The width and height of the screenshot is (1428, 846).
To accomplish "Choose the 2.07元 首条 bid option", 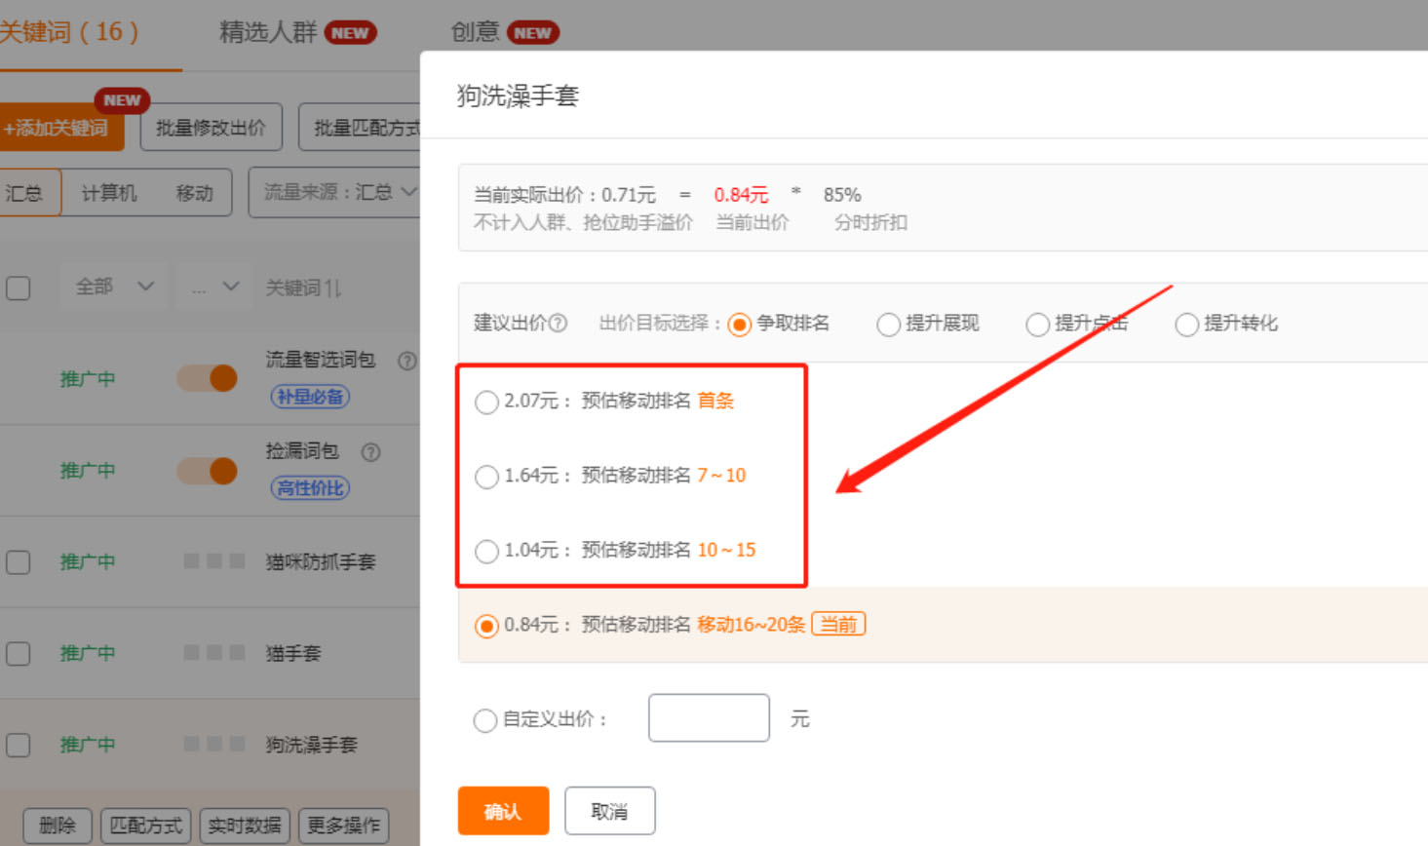I will click(x=486, y=402).
